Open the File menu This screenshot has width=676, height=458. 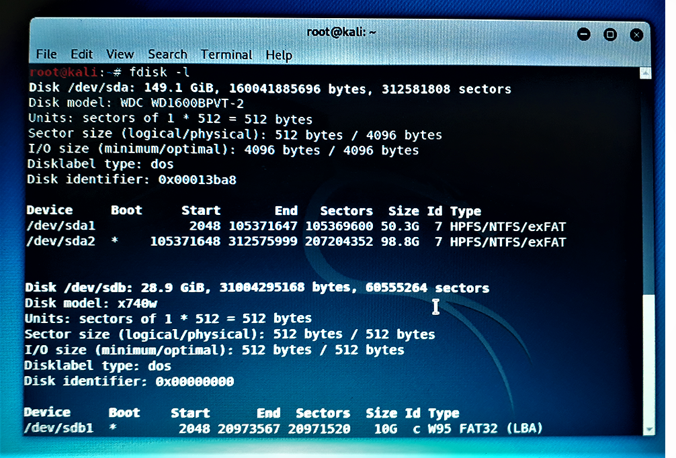pyautogui.click(x=46, y=54)
